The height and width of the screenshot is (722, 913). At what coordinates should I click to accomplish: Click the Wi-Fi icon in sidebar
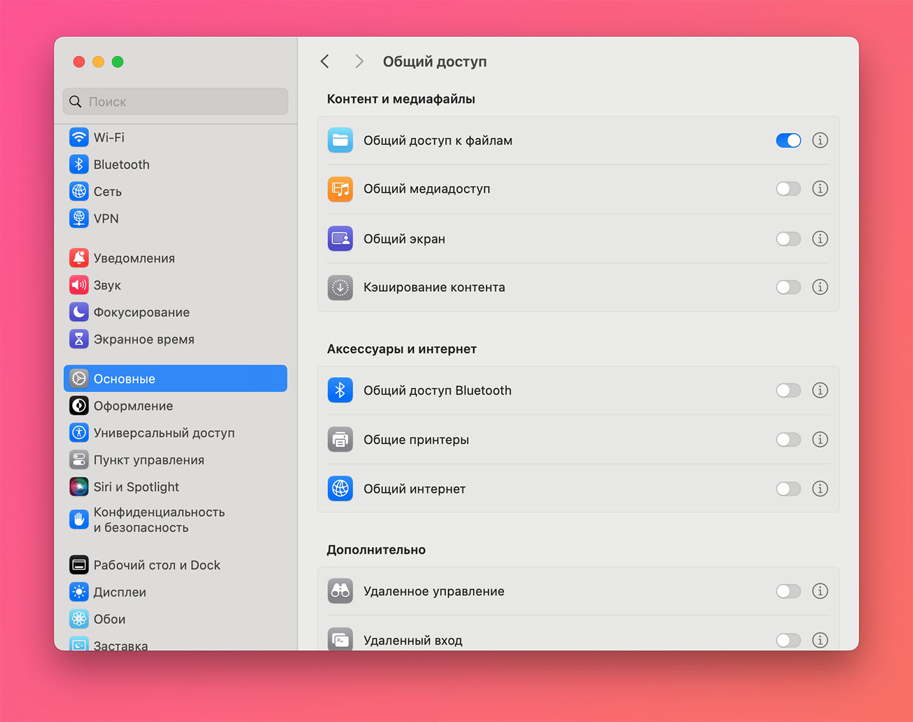[x=79, y=137]
